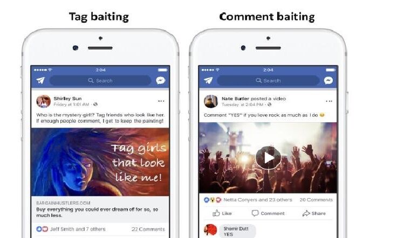This screenshot has width=397, height=238.
Task: Click Search field on right phone
Action: pos(268,81)
